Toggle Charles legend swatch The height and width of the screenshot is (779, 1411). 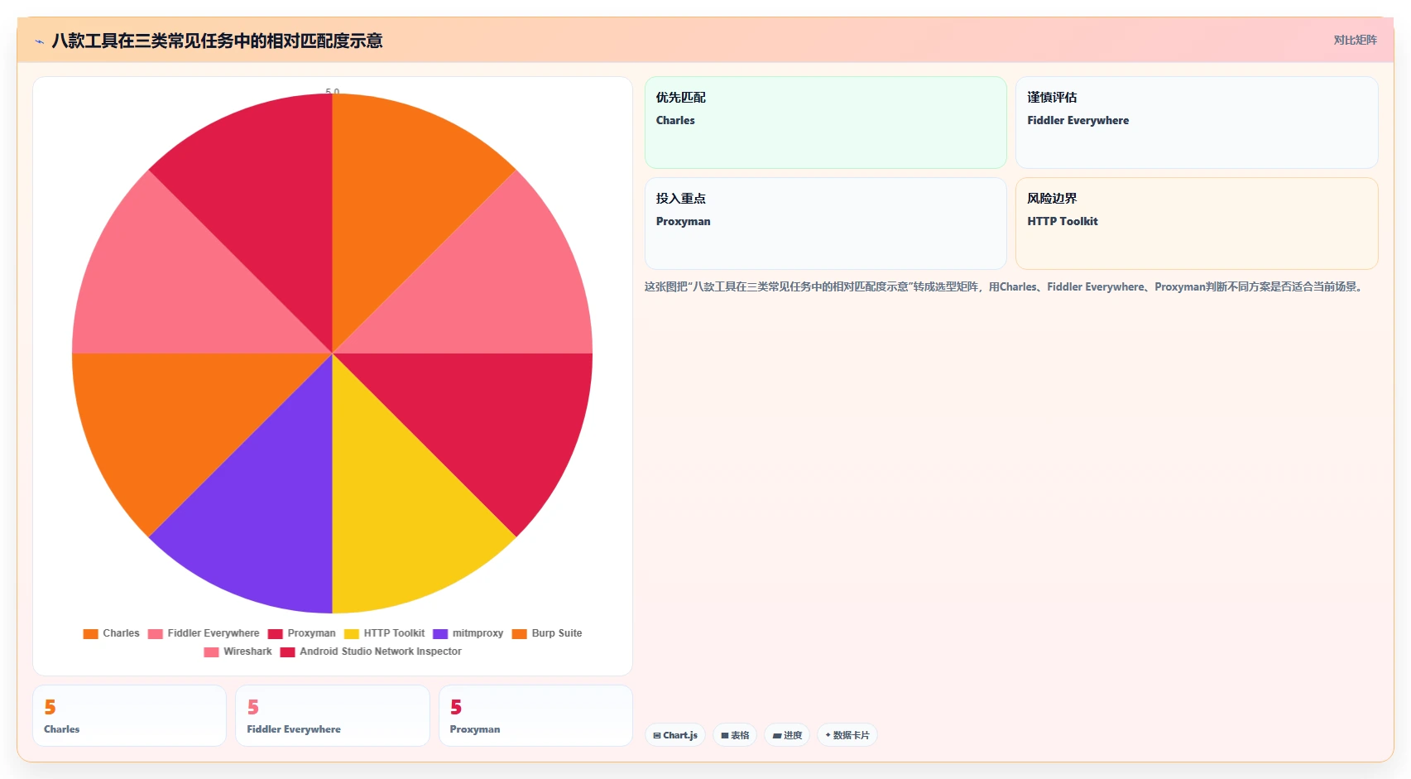(x=90, y=634)
